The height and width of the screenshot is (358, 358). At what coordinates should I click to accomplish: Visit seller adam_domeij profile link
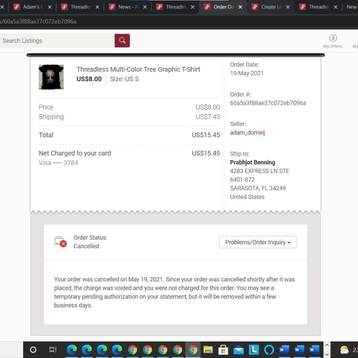coord(247,132)
